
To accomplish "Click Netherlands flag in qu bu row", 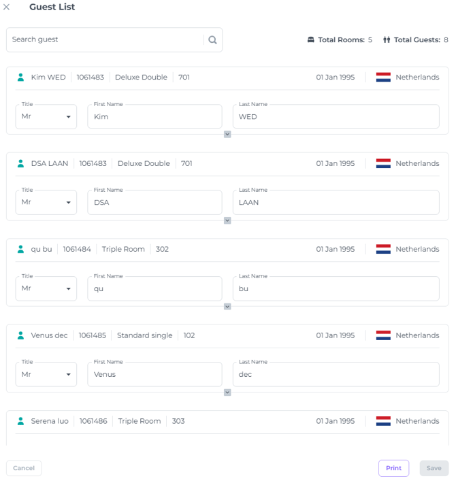I will pos(383,250).
